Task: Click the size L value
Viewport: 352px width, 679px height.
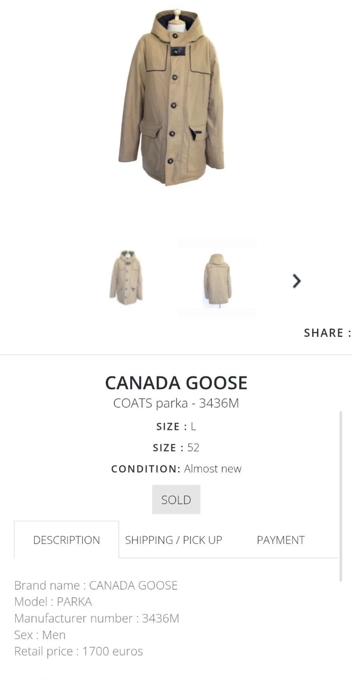Action: pos(193,427)
